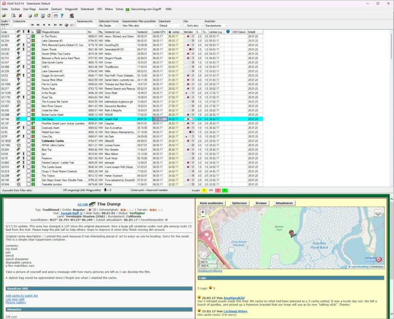Check user flag box for The Dump row
This screenshot has height=319, width=394.
click(x=29, y=119)
